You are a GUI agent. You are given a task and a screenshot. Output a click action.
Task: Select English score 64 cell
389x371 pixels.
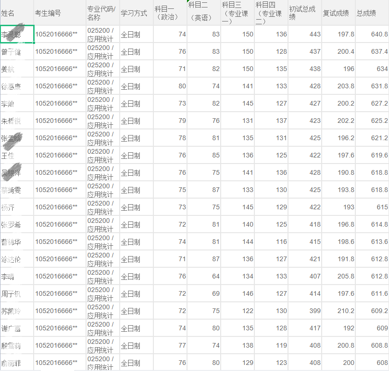(204, 276)
